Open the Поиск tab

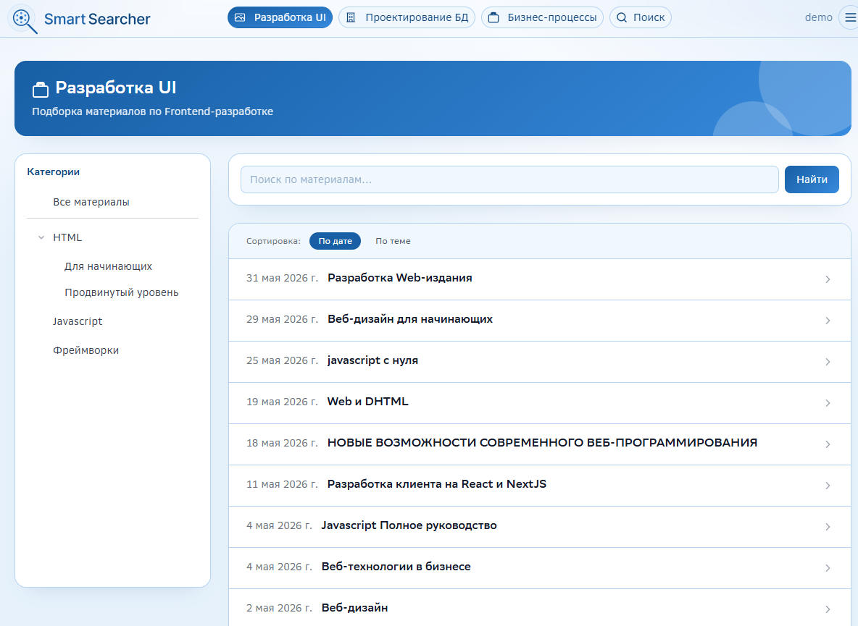pyautogui.click(x=640, y=17)
